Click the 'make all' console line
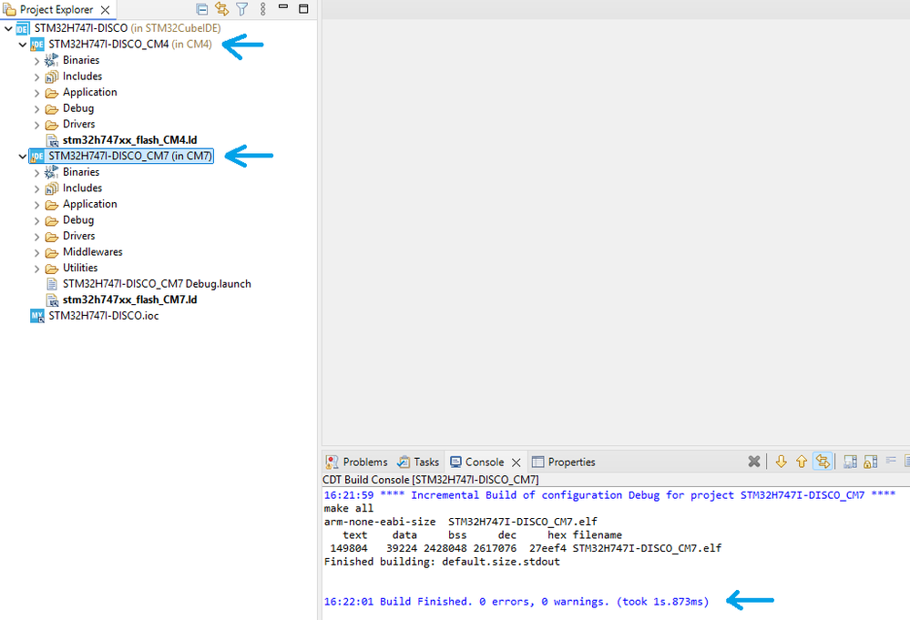 [349, 508]
